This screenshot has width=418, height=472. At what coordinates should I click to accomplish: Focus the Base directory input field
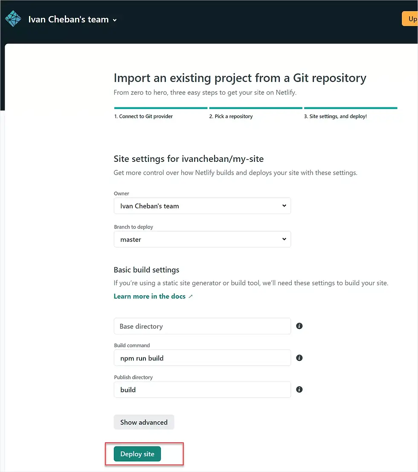pyautogui.click(x=202, y=326)
